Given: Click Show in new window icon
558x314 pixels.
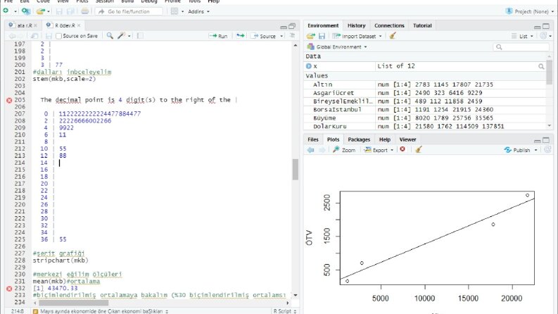Looking at the screenshot, I should click(34, 36).
